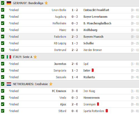Uncheck the Germany Bundesliga league checkbox
Image resolution: width=139 pixels, height=114 pixels.
3,3
